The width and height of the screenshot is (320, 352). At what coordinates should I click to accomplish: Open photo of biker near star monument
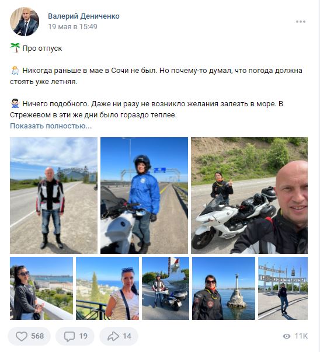(x=165, y=288)
